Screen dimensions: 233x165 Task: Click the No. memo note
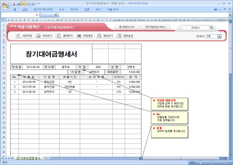170,118
